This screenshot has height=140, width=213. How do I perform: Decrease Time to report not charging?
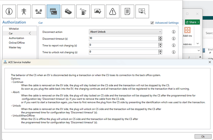point(160,46)
